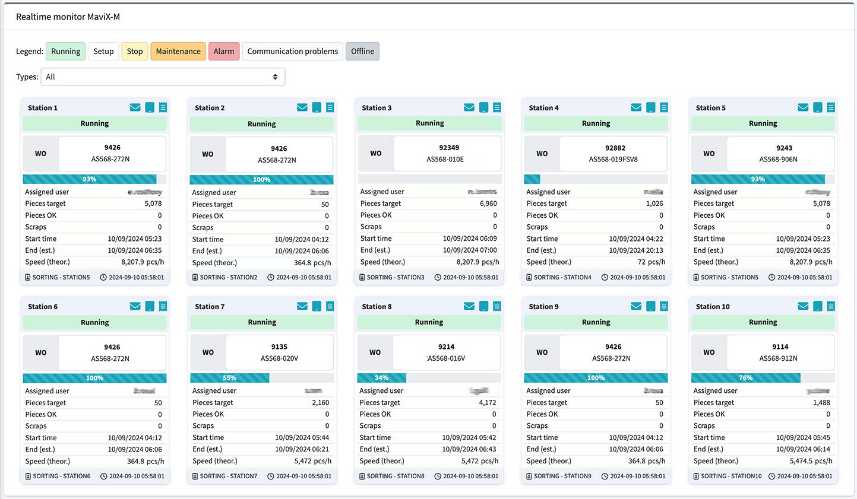Open the tablet icon on Station 2
The width and height of the screenshot is (857, 499).
[317, 107]
